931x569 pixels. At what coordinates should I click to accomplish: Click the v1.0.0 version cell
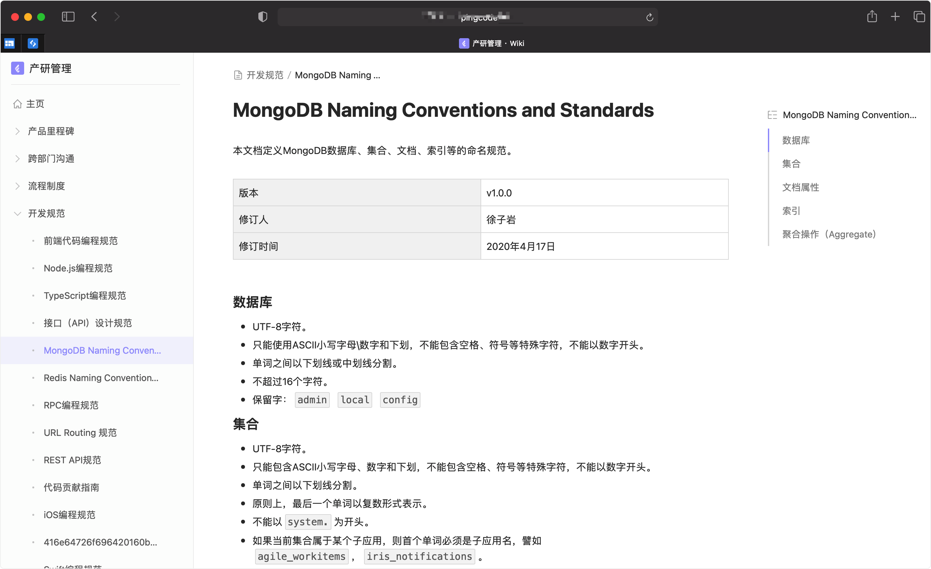[x=604, y=193]
